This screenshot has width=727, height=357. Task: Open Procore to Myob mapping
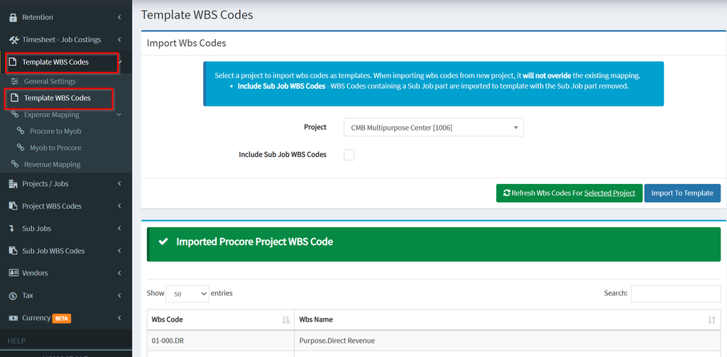(55, 131)
